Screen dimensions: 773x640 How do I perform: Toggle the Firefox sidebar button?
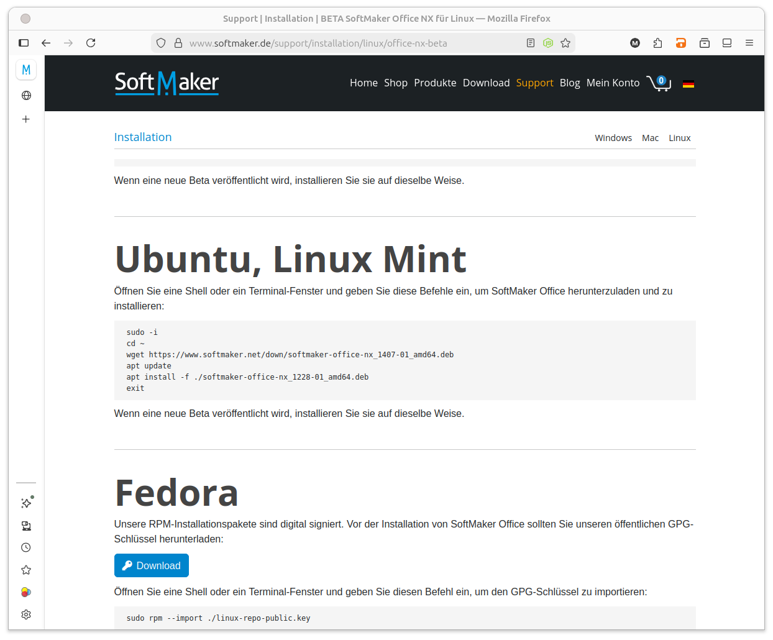[24, 43]
